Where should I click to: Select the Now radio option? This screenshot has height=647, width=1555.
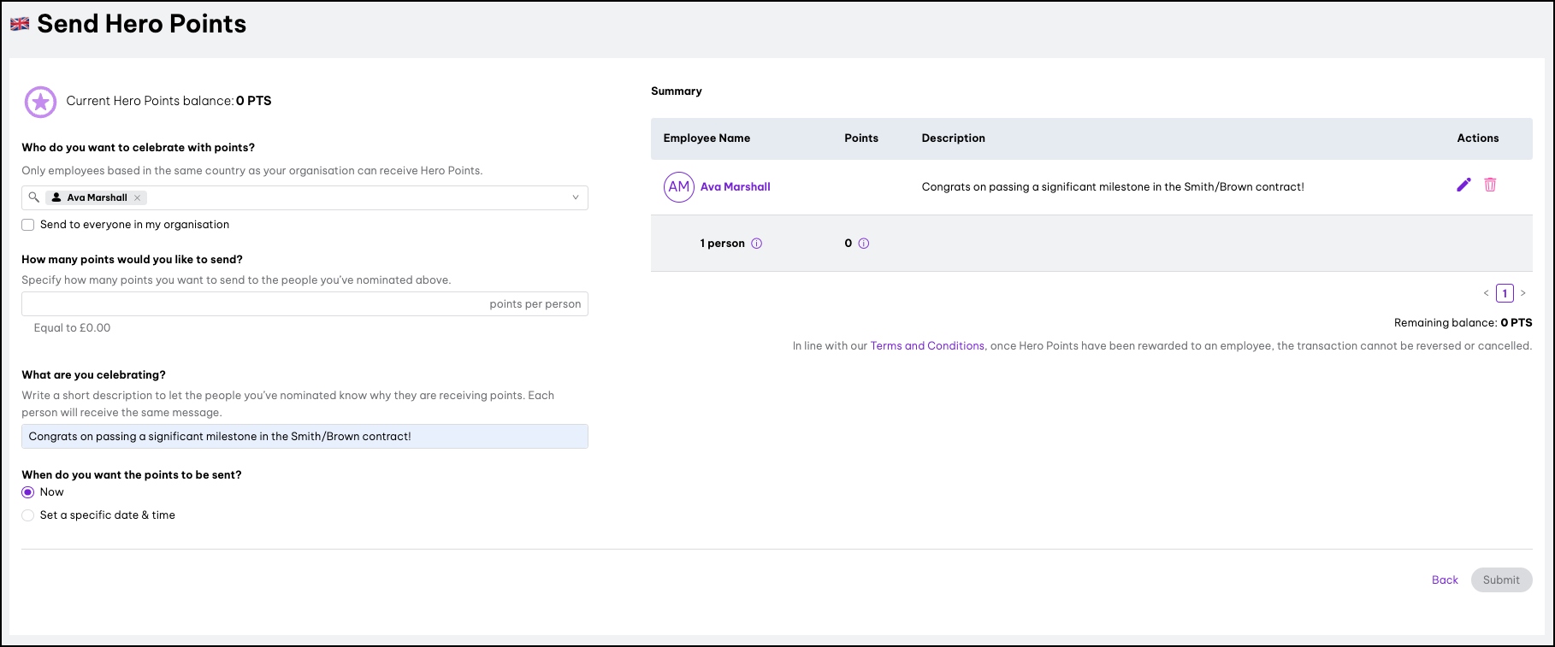click(28, 492)
